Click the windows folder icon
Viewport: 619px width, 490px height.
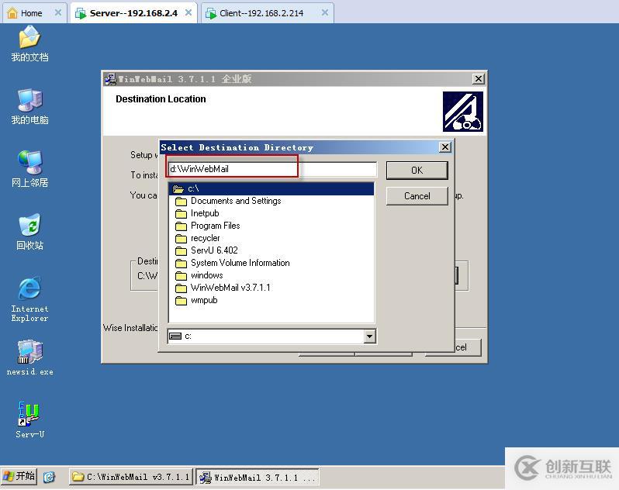(181, 276)
